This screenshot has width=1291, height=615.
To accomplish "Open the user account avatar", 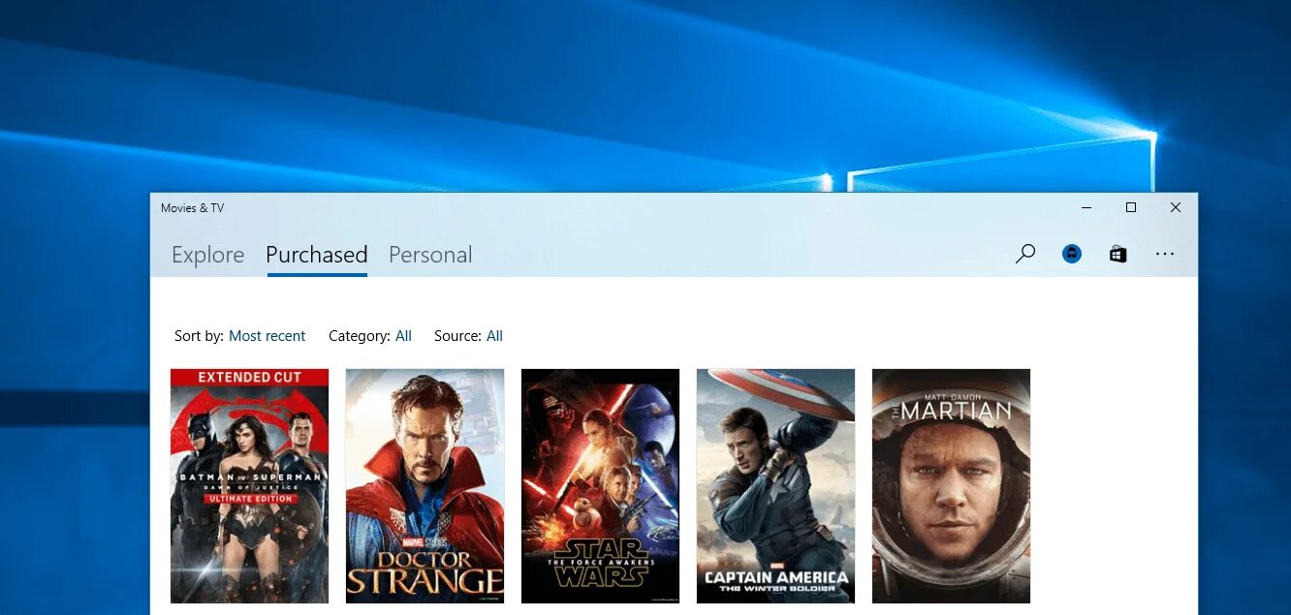I will tap(1072, 254).
